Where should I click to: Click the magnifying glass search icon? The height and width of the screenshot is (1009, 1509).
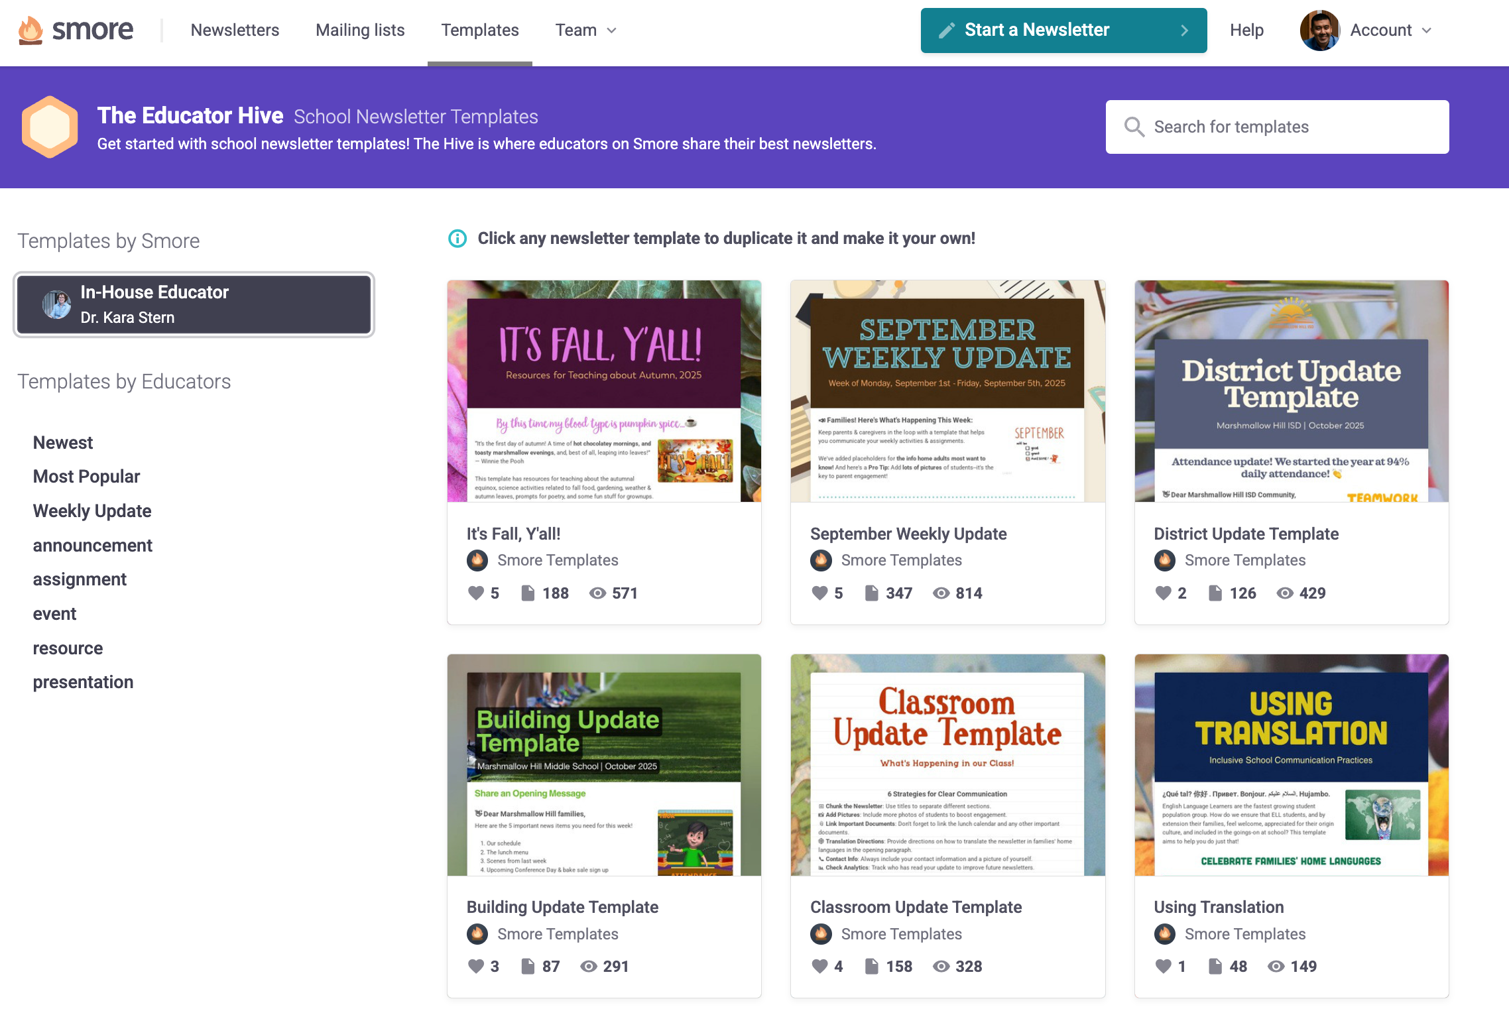point(1134,127)
